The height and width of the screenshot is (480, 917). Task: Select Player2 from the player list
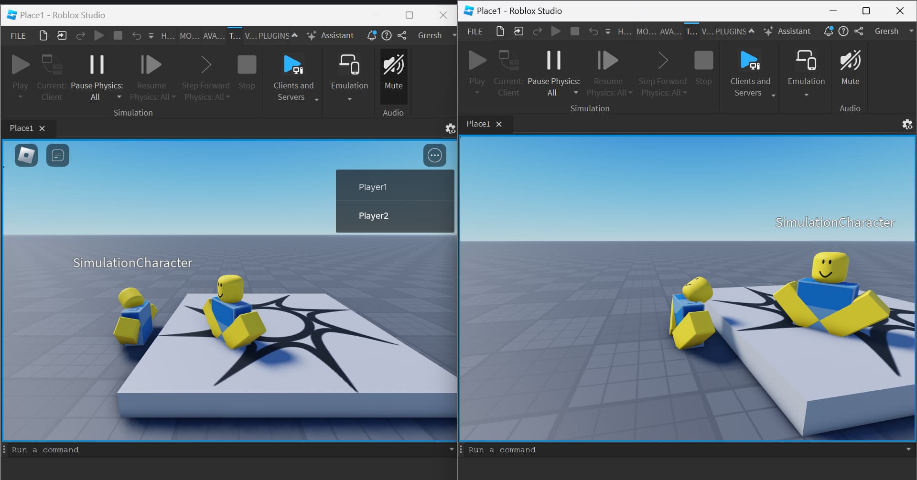[x=373, y=215]
